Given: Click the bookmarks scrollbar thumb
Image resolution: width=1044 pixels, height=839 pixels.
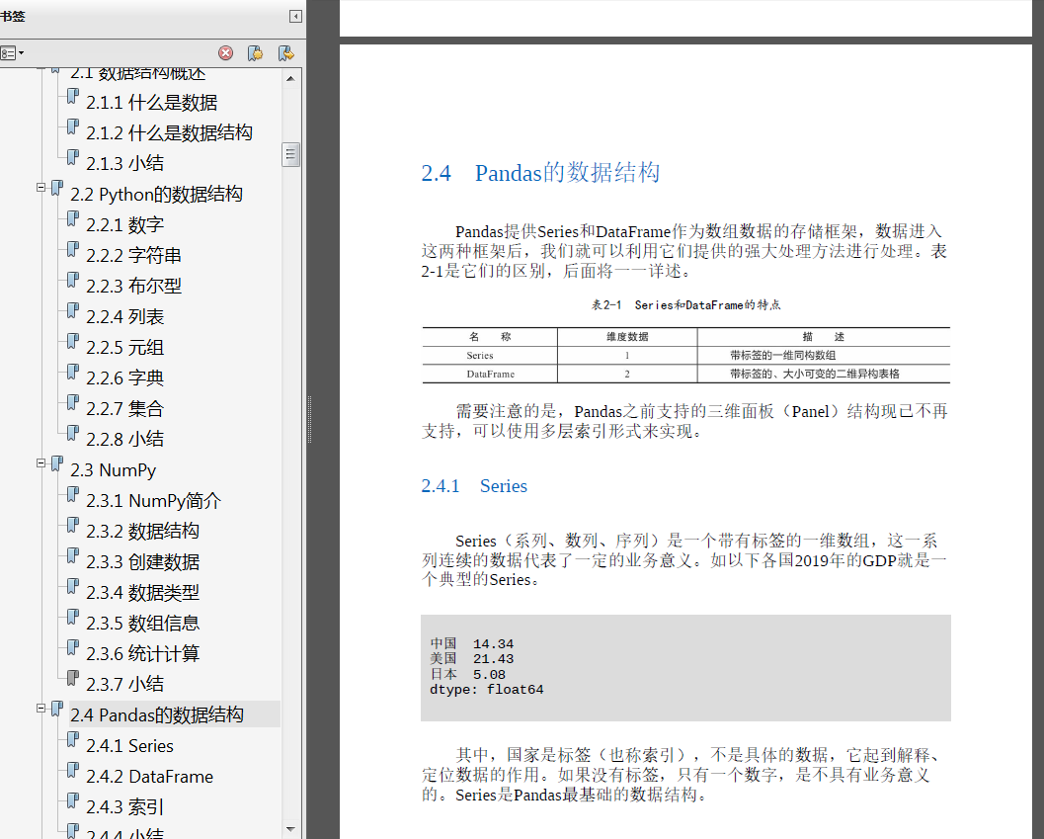Looking at the screenshot, I should 290,154.
